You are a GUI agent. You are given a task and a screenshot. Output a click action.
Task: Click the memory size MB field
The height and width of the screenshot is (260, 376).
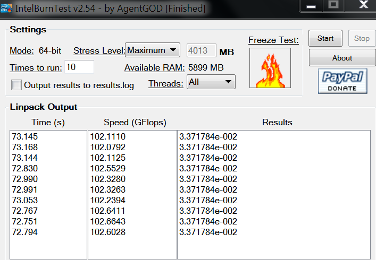coord(201,51)
